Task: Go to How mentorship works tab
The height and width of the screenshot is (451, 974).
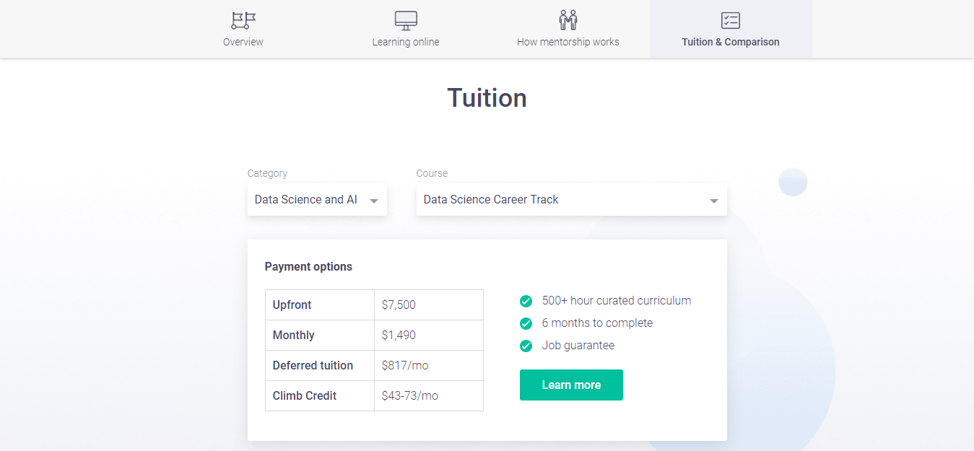Action: pos(568,42)
